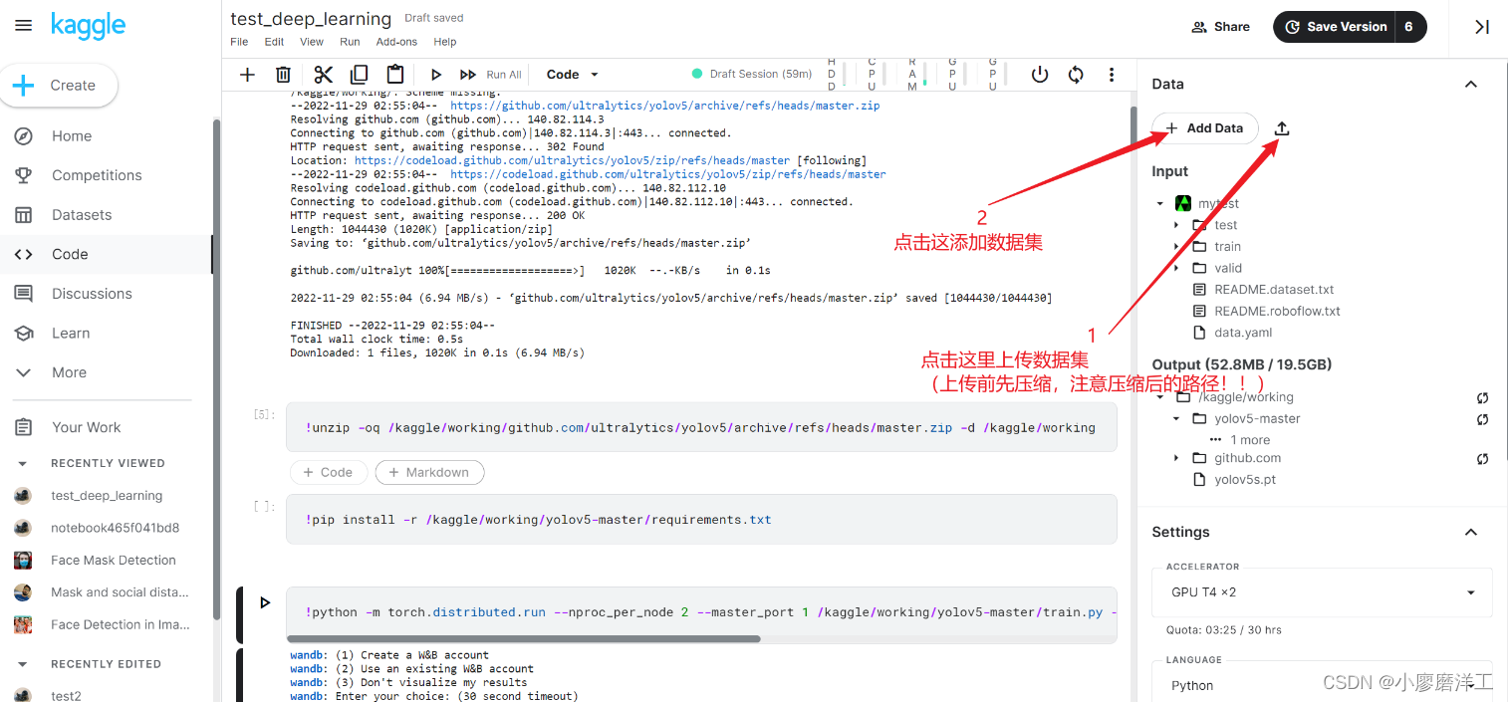1508x702 pixels.
Task: Open the View menu
Action: tap(312, 42)
